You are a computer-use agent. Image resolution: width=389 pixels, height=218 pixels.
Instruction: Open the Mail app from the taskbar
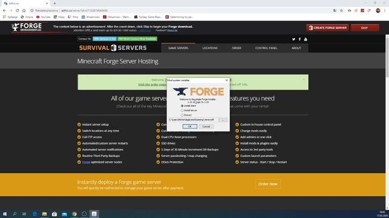[x=64, y=214]
